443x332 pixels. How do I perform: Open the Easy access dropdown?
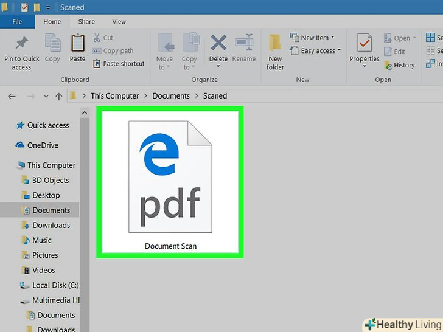click(315, 51)
